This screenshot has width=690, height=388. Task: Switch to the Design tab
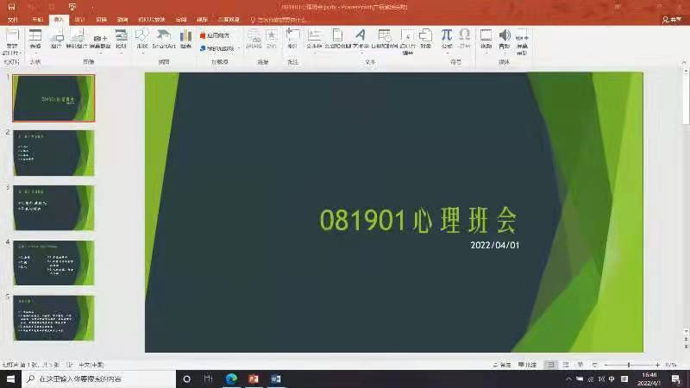80,18
